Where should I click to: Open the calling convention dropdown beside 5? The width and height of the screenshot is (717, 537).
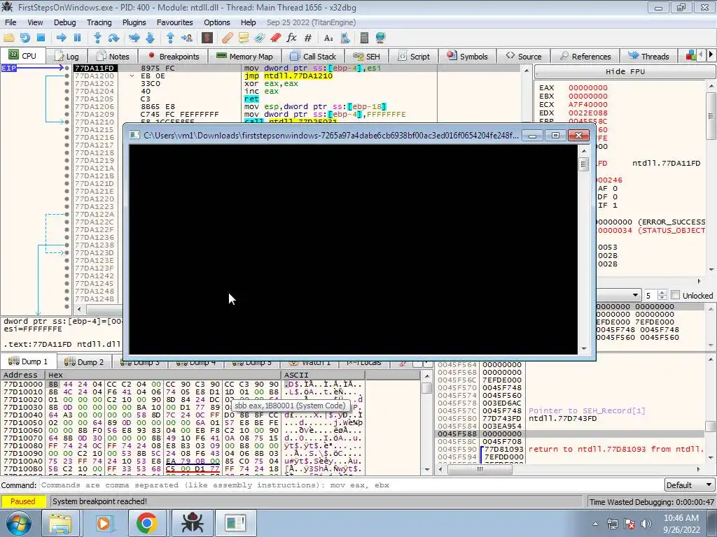pos(634,296)
